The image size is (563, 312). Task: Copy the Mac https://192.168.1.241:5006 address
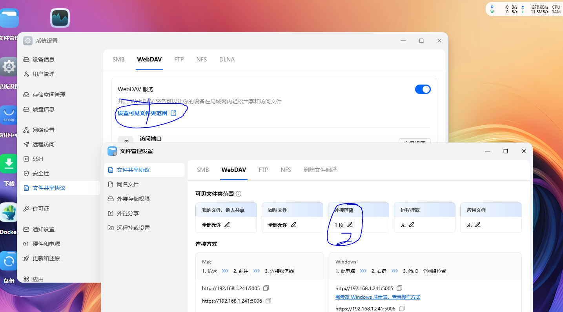pos(268,301)
